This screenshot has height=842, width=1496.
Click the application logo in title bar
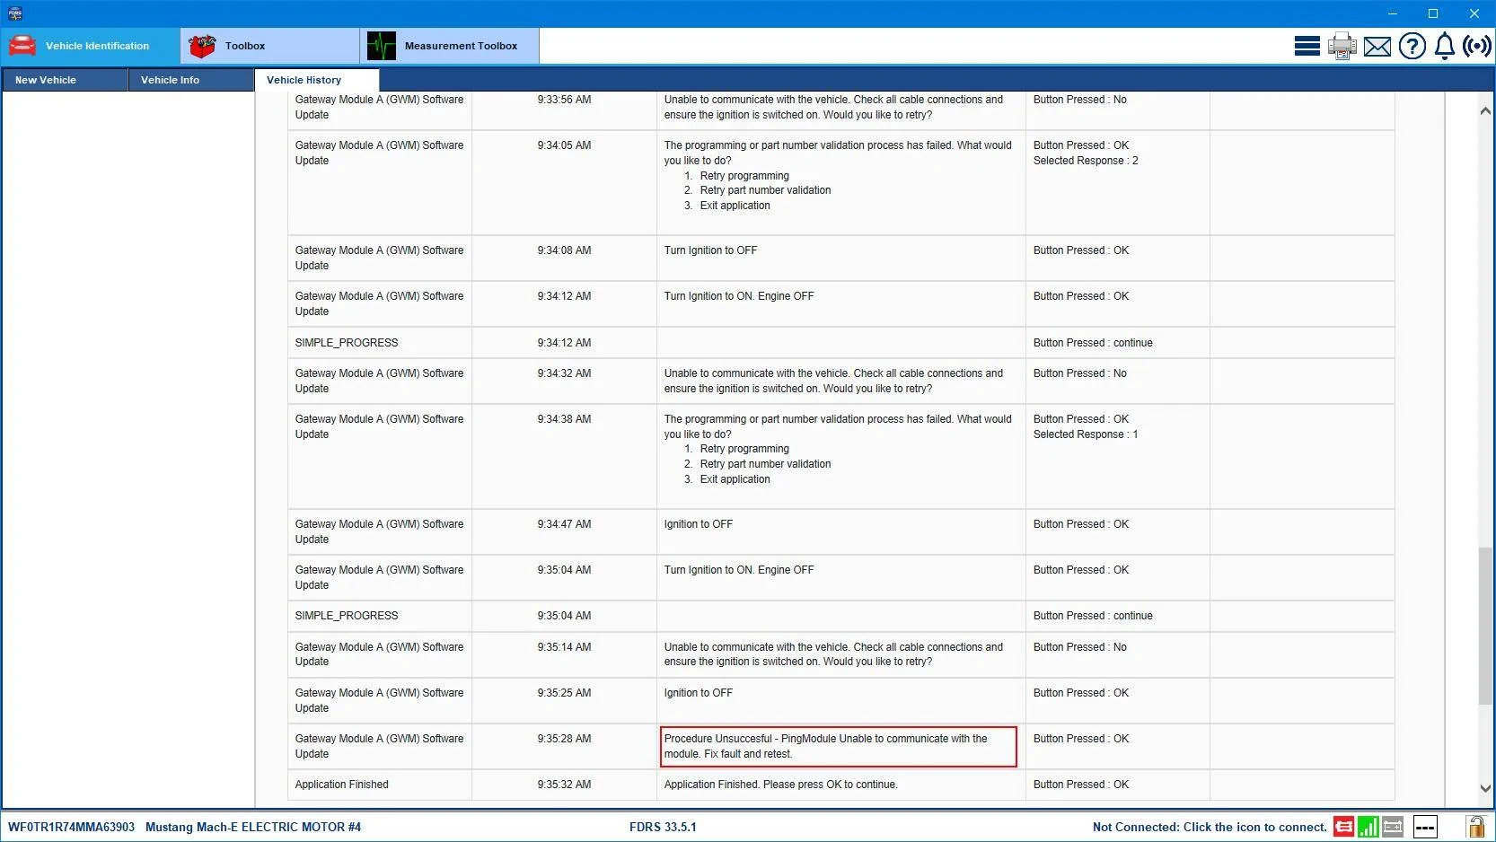14,13
